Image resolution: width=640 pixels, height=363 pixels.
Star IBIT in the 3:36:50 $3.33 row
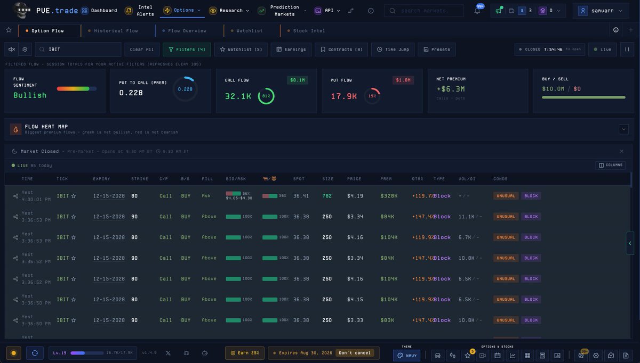(x=74, y=320)
